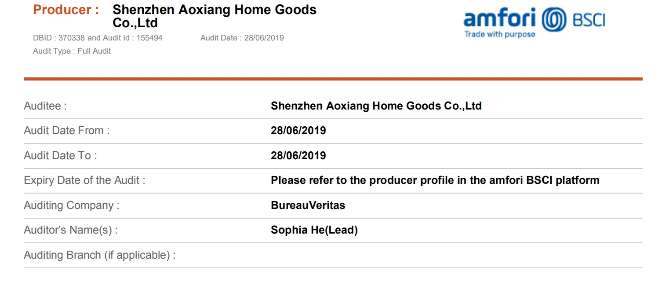Screen dimensions: 658x300
Task: Click the amfori BSCI circular logo icon
Action: pyautogui.click(x=554, y=19)
